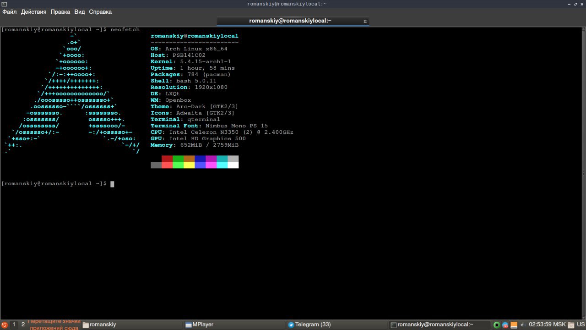Click the folder icon of romanskiy taskbar entry

coord(86,325)
